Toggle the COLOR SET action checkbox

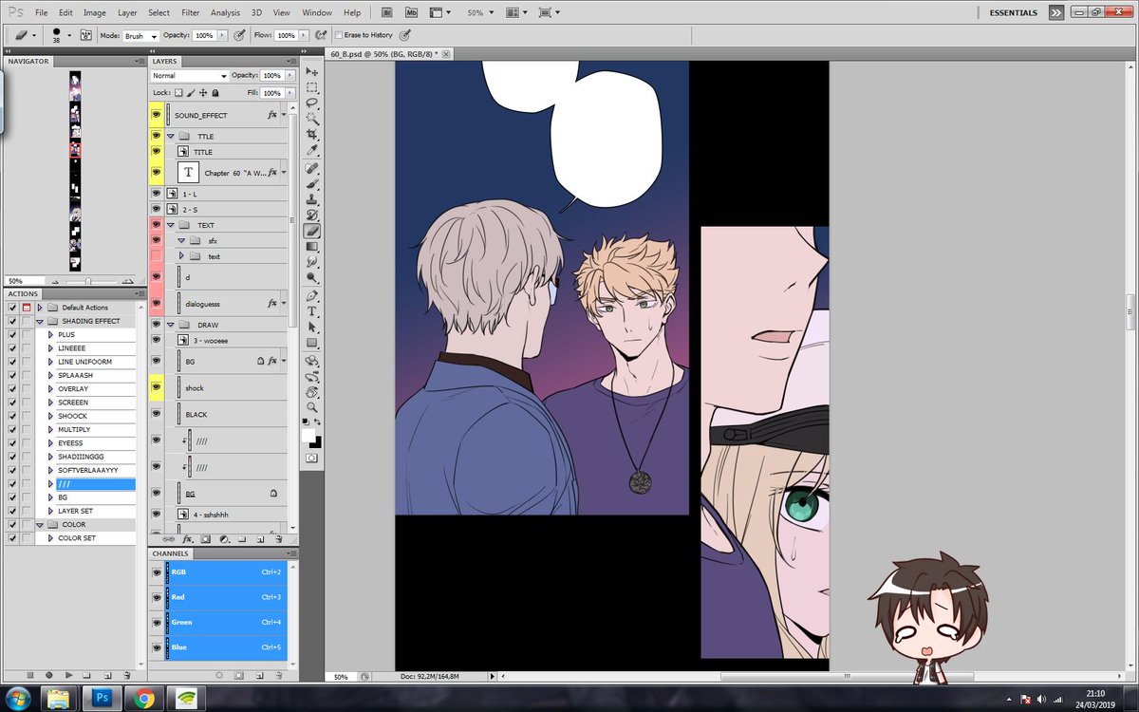pyautogui.click(x=12, y=538)
